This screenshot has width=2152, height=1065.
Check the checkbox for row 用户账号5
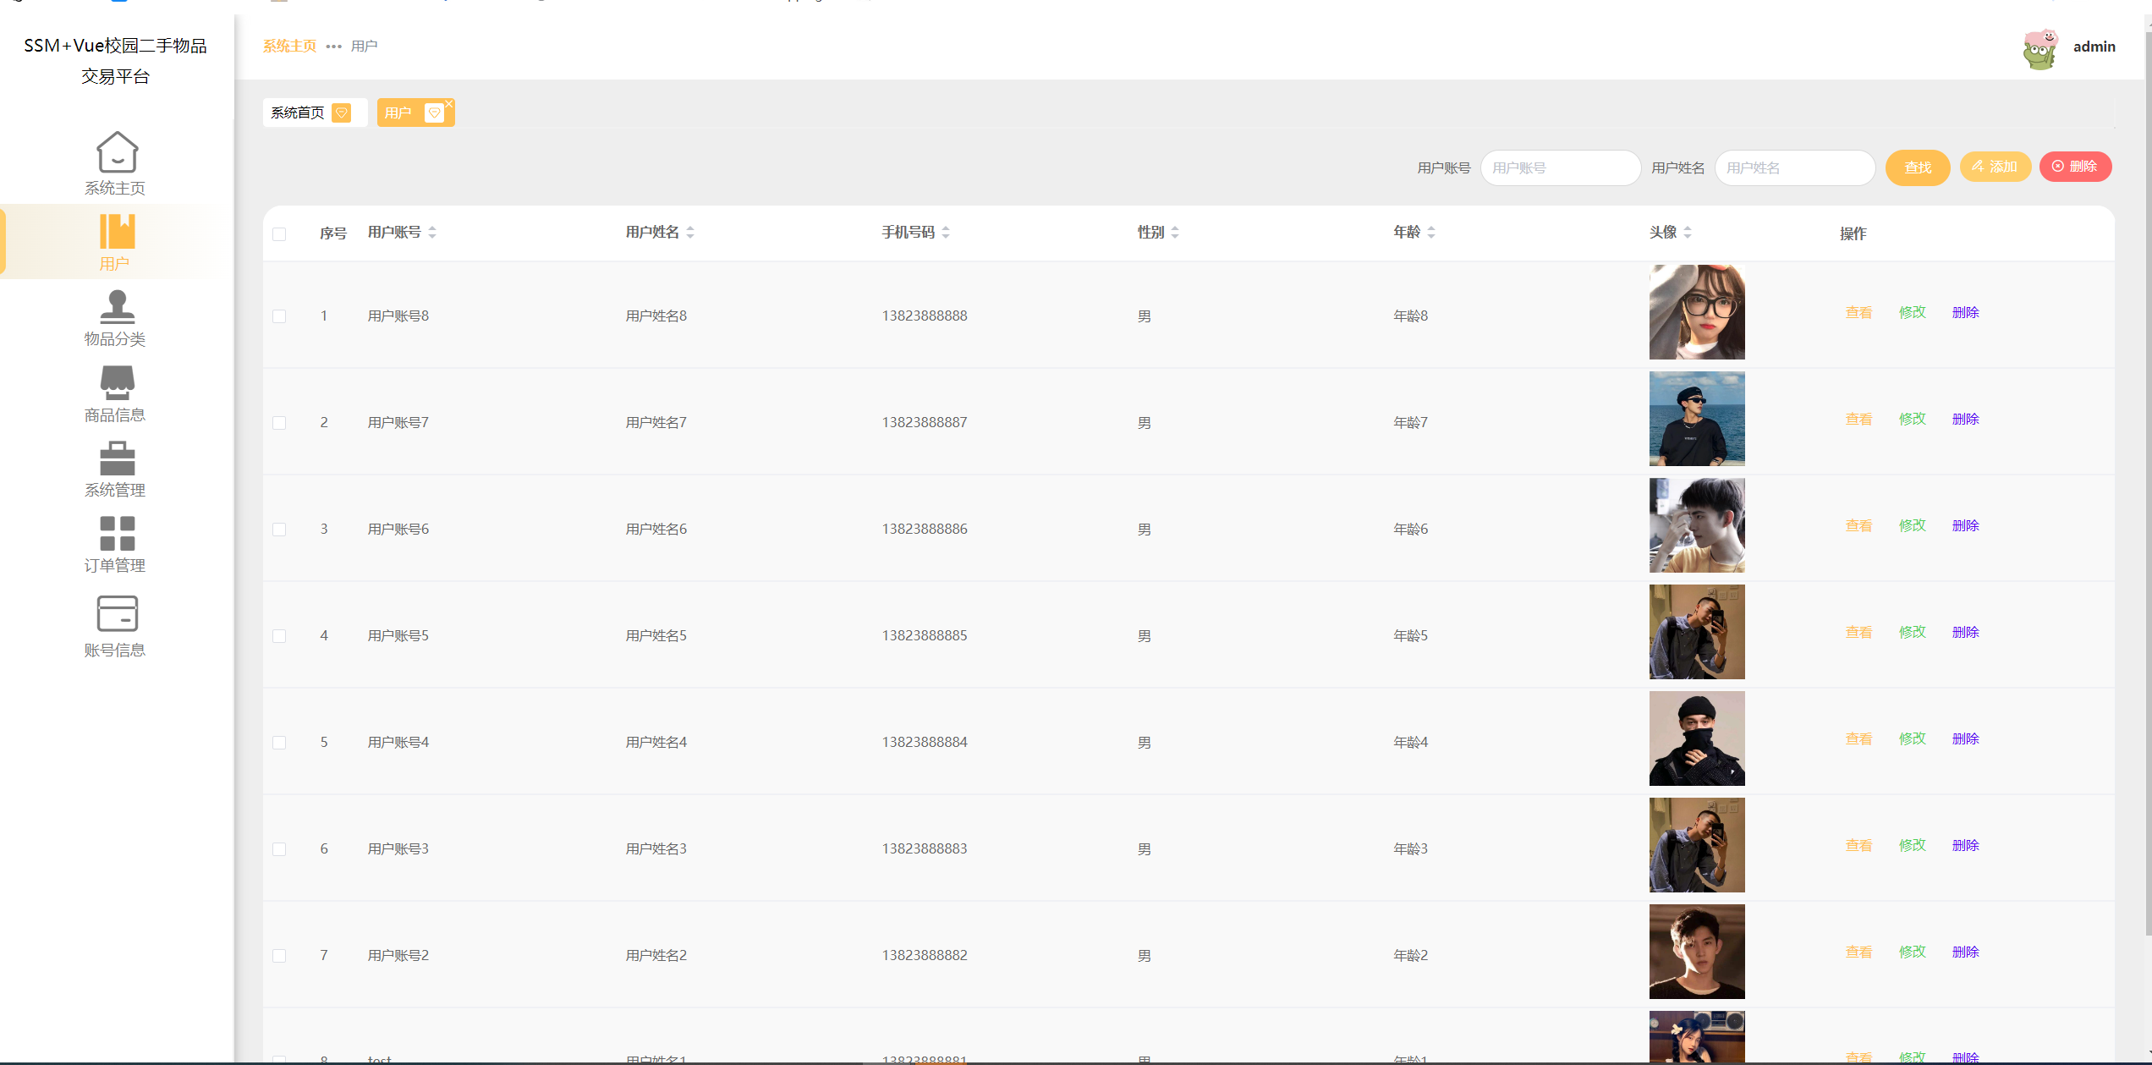pyautogui.click(x=279, y=636)
